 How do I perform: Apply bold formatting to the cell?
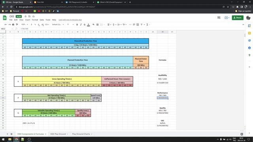[77, 24]
